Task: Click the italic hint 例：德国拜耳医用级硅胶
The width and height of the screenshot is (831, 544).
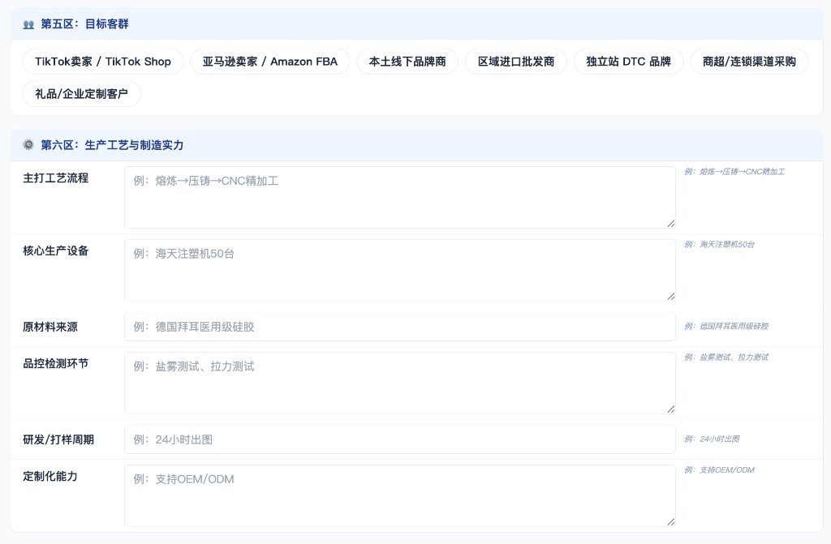Action: point(726,326)
